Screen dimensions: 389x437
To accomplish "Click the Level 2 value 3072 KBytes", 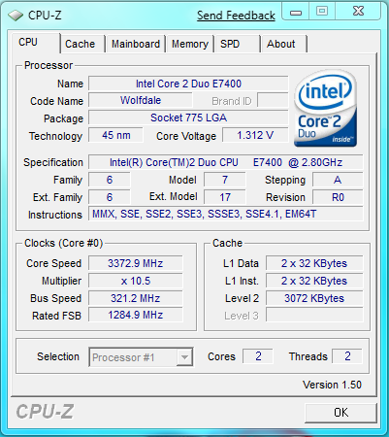I will pos(314,298).
